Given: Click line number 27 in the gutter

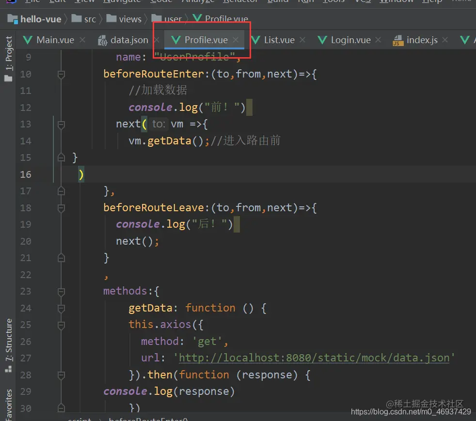Looking at the screenshot, I should coord(26,358).
